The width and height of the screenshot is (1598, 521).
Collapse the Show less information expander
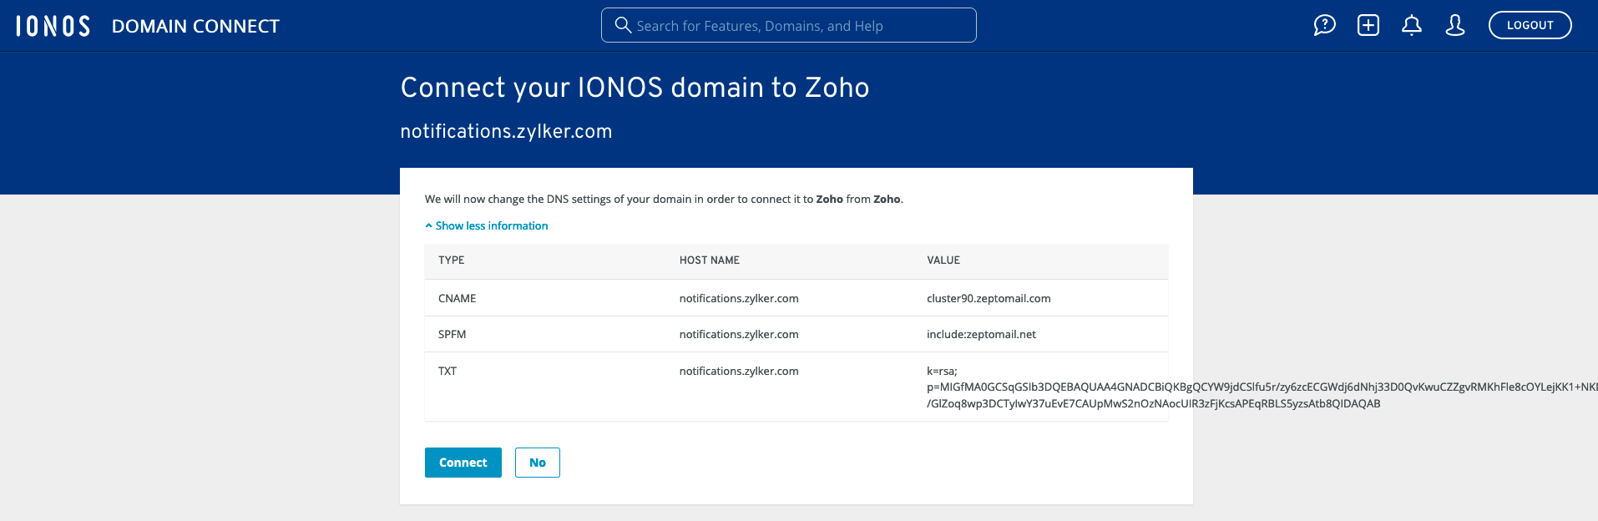(486, 225)
